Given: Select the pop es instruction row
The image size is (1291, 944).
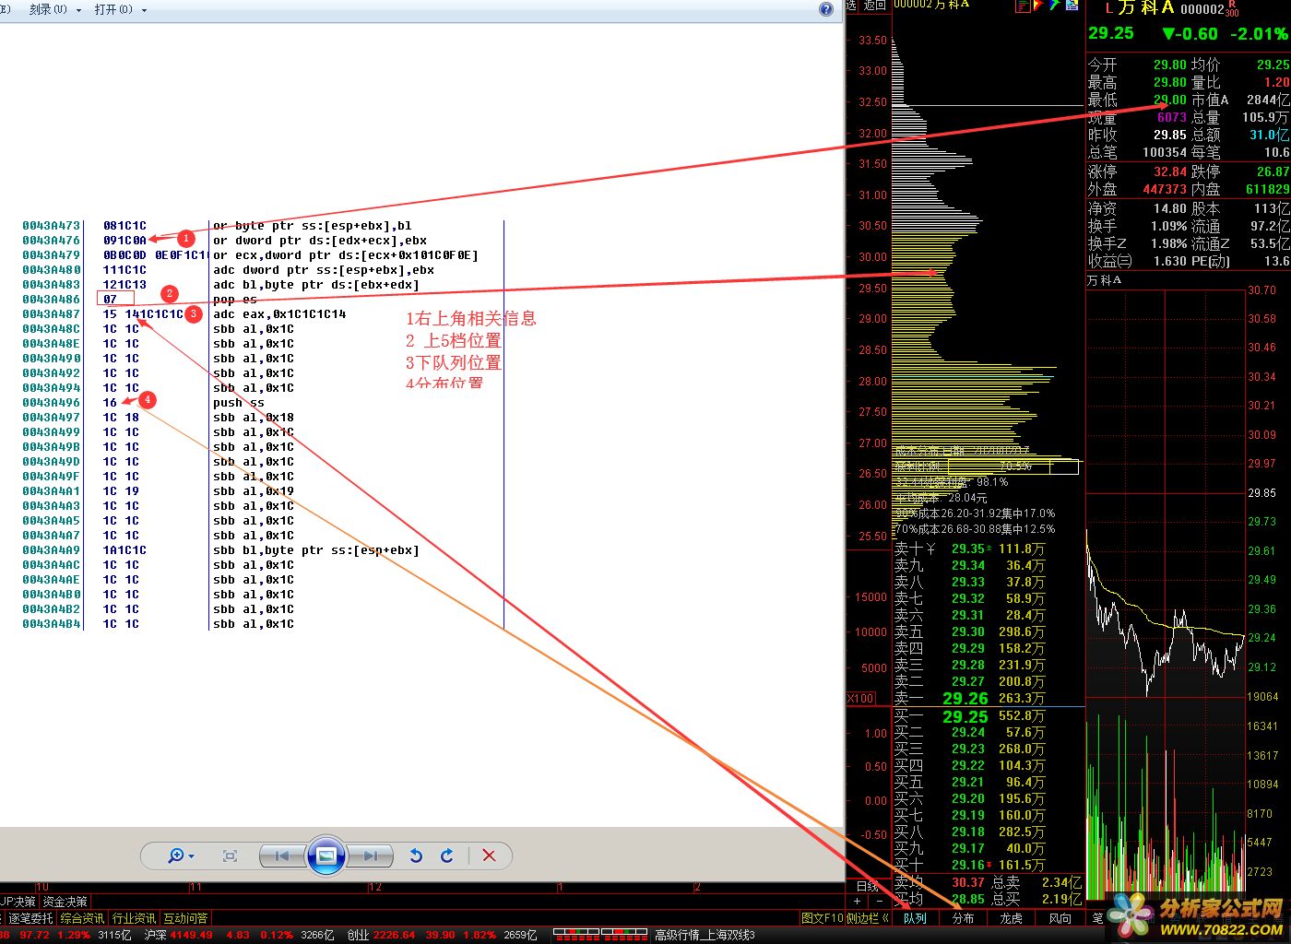Looking at the screenshot, I should click(x=263, y=299).
